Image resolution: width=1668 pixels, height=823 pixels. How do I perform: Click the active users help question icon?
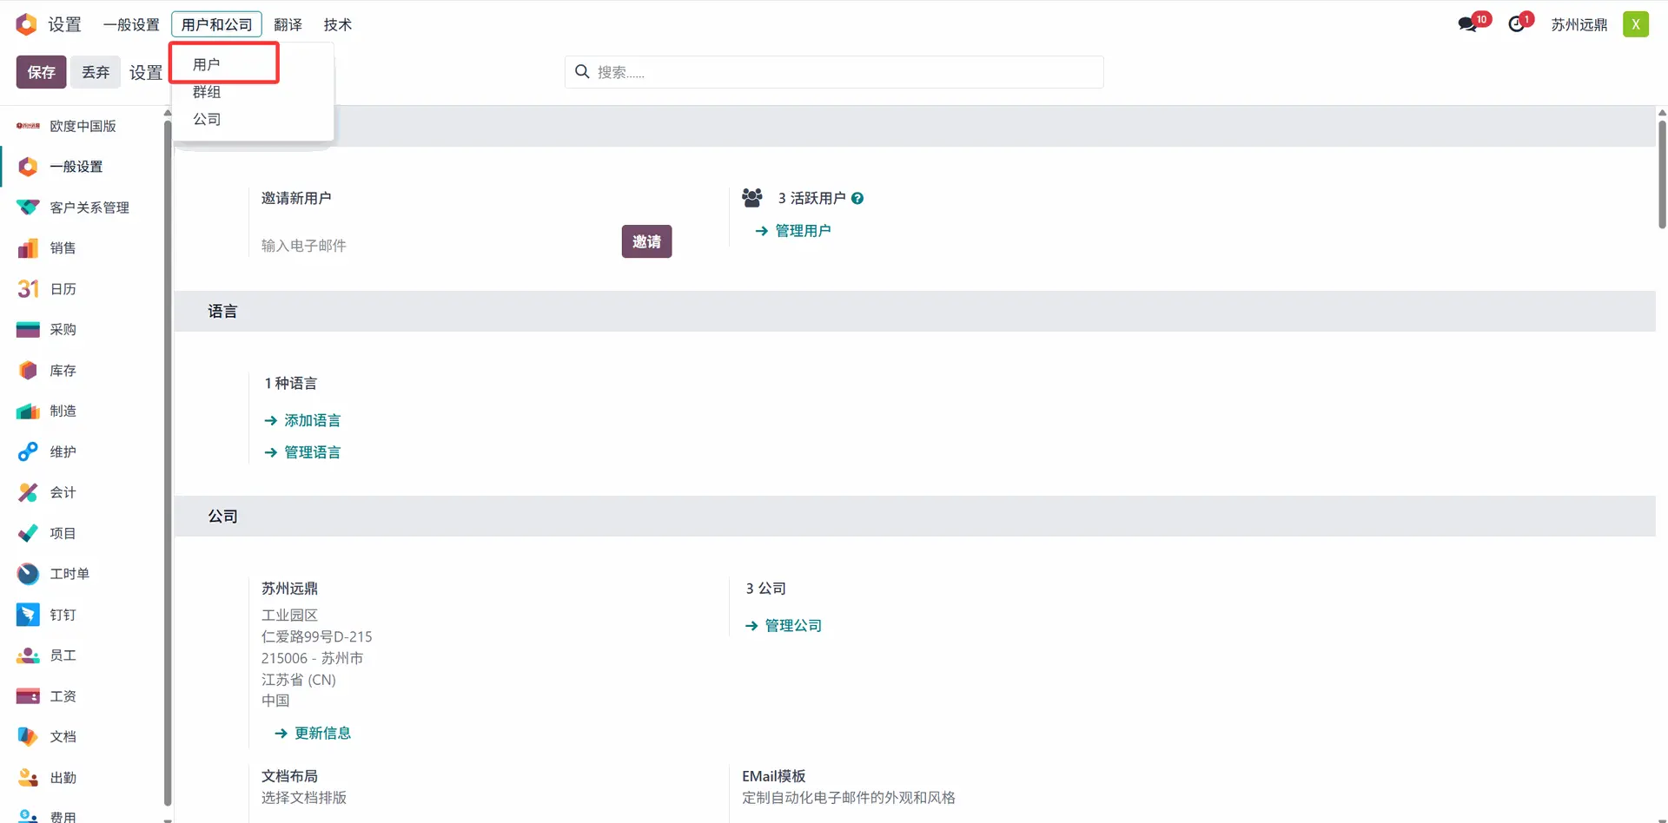pos(857,199)
